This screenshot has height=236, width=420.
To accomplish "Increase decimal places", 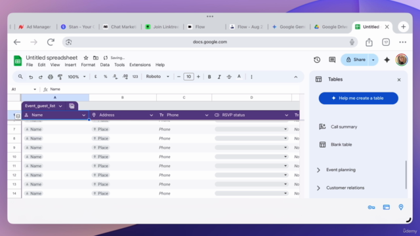I will coord(125,77).
